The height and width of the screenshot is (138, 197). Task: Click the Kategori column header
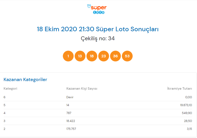pyautogui.click(x=11, y=89)
